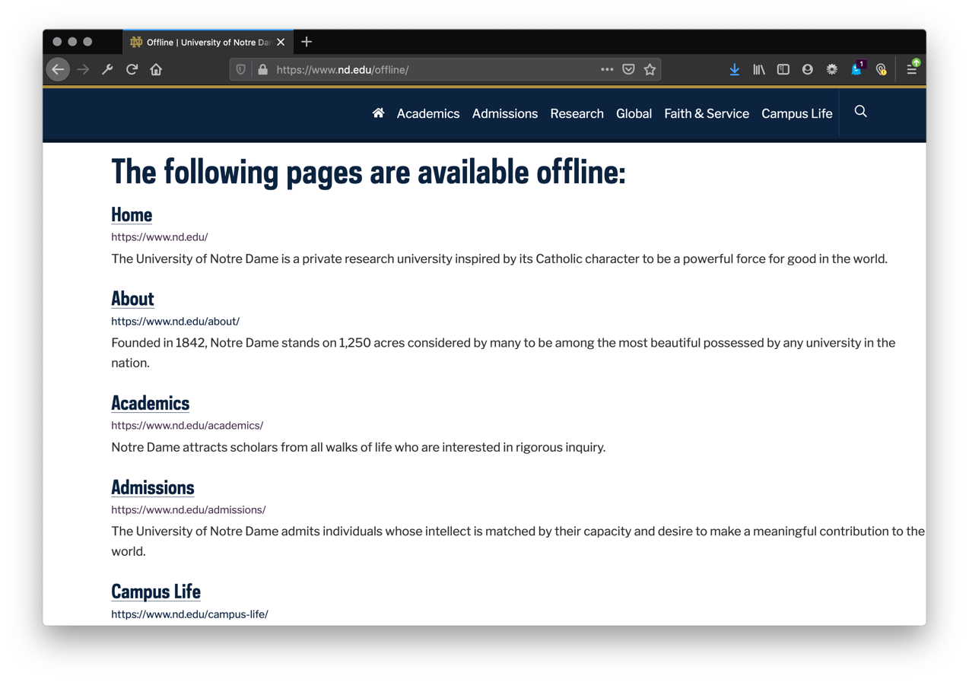
Task: Bookmark this page with star icon
Action: (650, 69)
